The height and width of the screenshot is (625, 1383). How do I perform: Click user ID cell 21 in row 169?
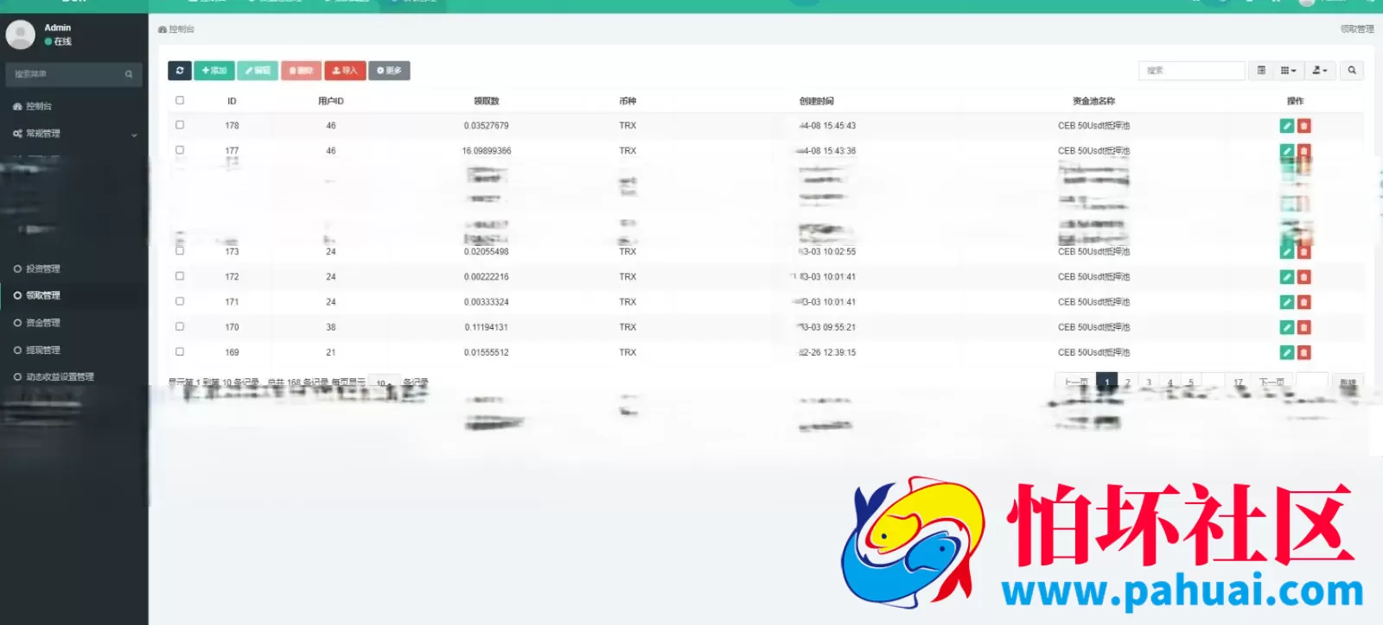[x=331, y=352]
